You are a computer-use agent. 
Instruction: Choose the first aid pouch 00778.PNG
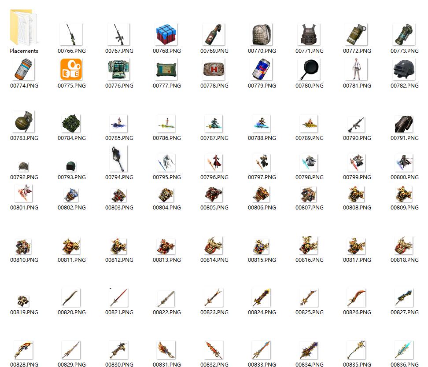(214, 69)
